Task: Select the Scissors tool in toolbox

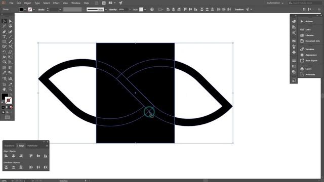Action: point(10,47)
